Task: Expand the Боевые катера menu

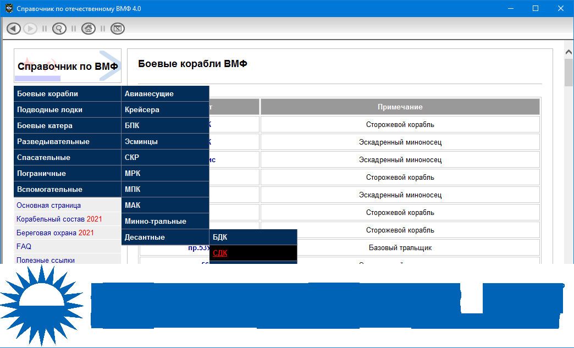Action: [x=67, y=126]
